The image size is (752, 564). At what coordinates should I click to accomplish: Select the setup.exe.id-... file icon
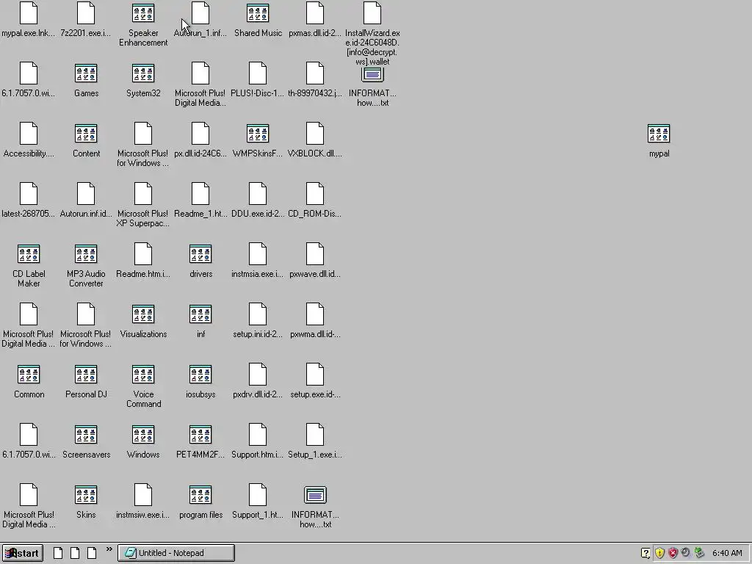(315, 374)
